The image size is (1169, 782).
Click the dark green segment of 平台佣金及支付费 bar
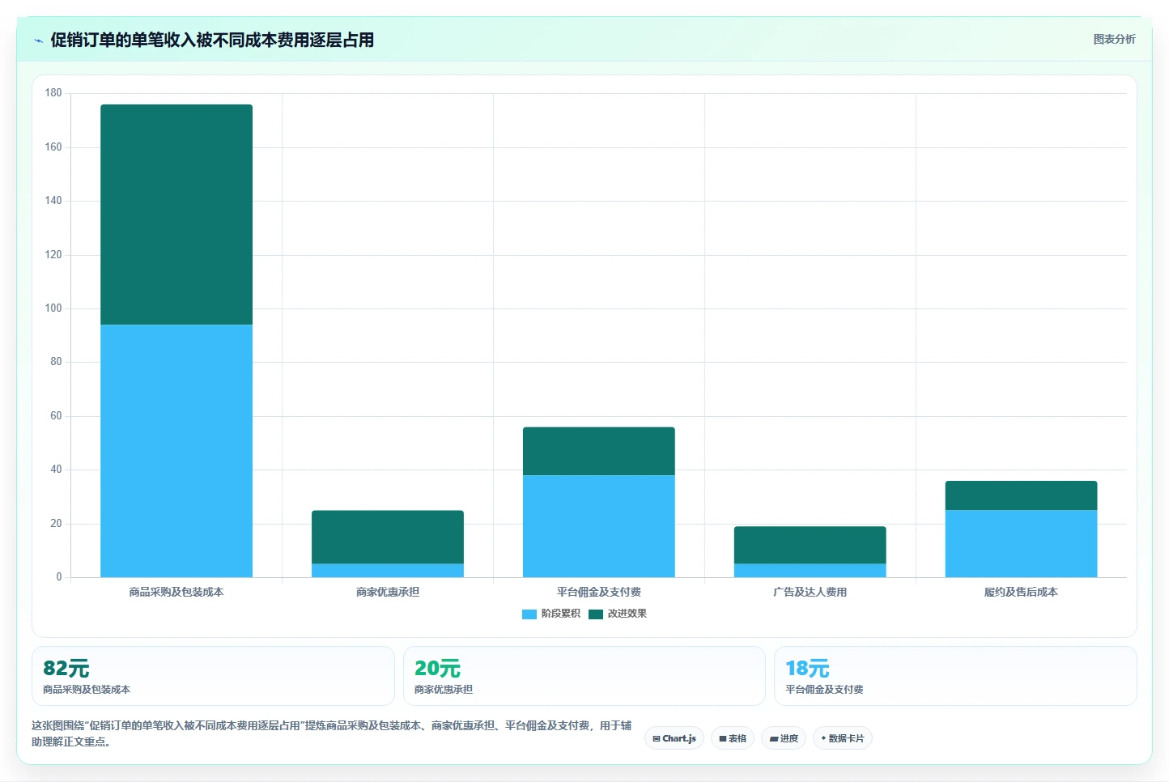(x=599, y=451)
